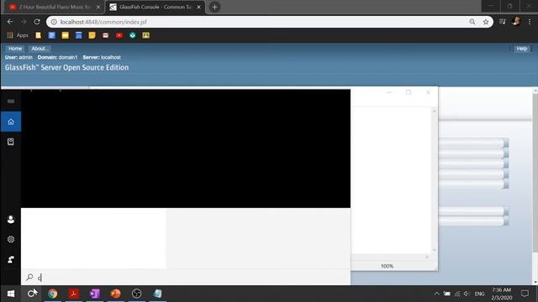This screenshot has height=302, width=538.
Task: Open the Apps bookmarks shortcut
Action: pos(18,35)
